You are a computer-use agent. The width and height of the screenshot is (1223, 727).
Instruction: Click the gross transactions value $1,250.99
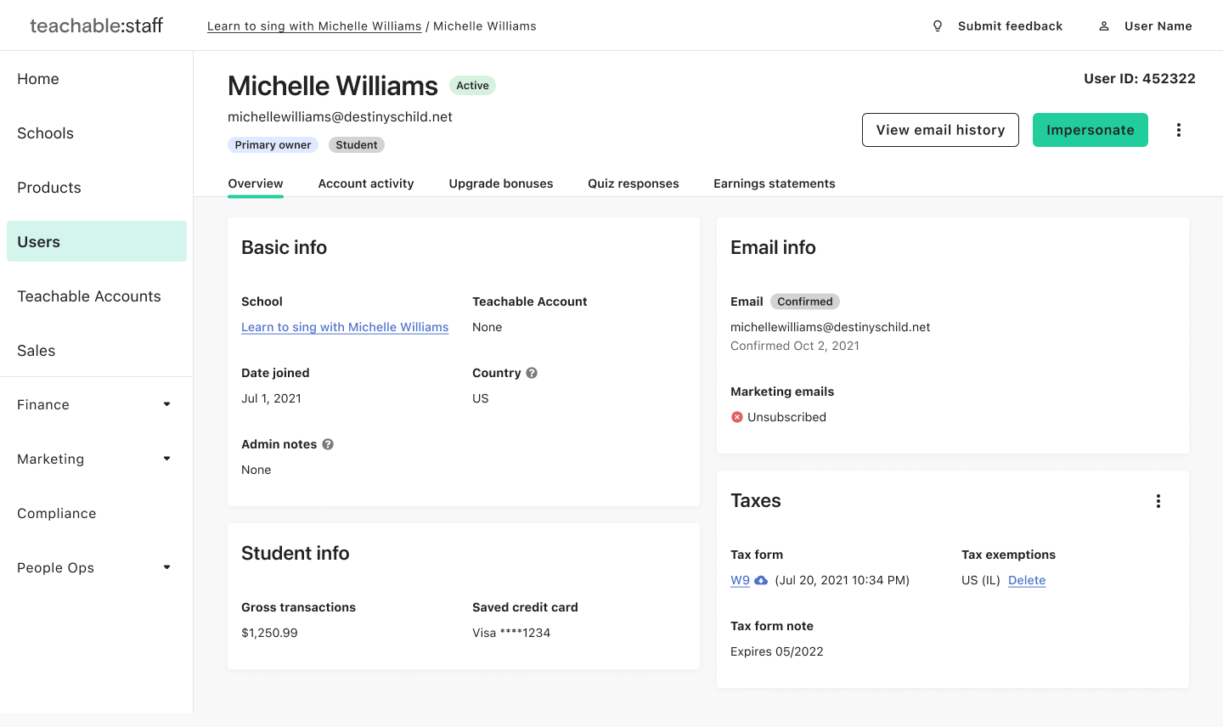(x=269, y=633)
